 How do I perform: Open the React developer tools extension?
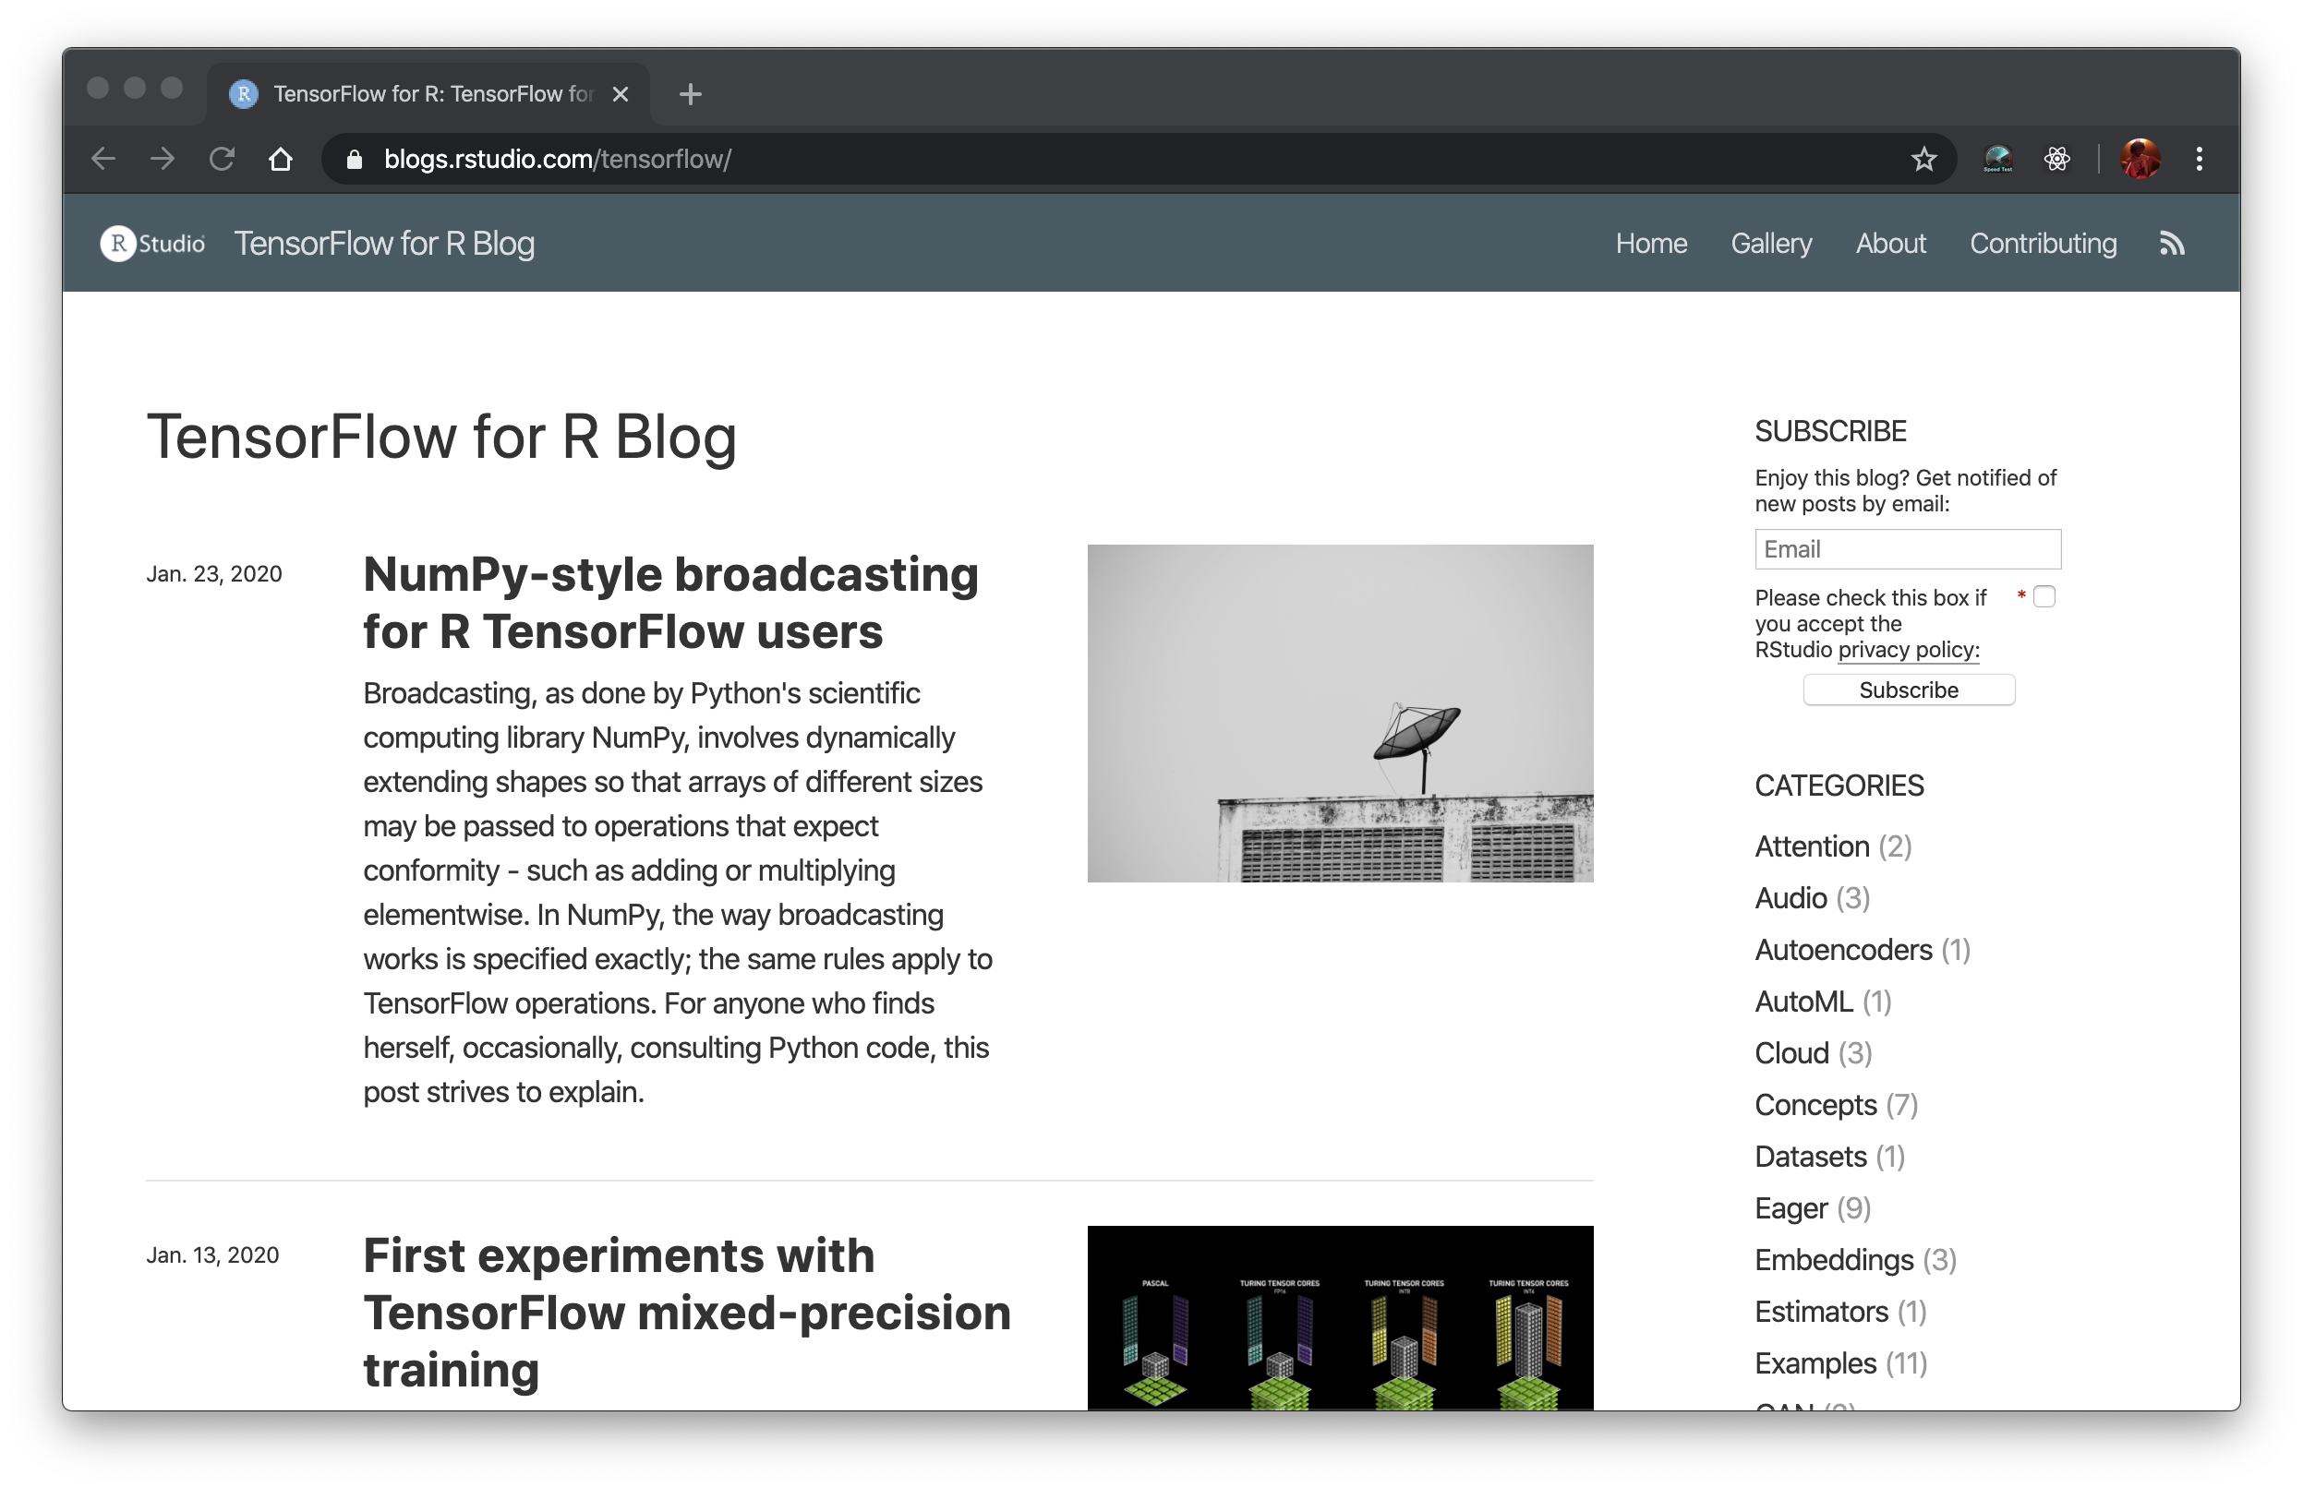2056,160
